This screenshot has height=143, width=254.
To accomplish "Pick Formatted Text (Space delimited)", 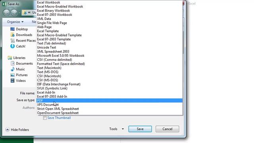I will pyautogui.click(x=110, y=64).
